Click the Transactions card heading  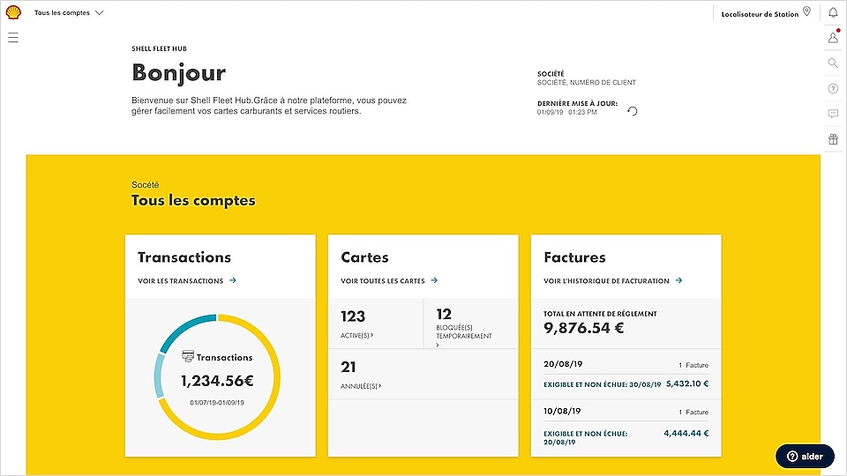pos(184,257)
